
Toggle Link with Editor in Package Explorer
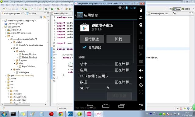pos(44,17)
